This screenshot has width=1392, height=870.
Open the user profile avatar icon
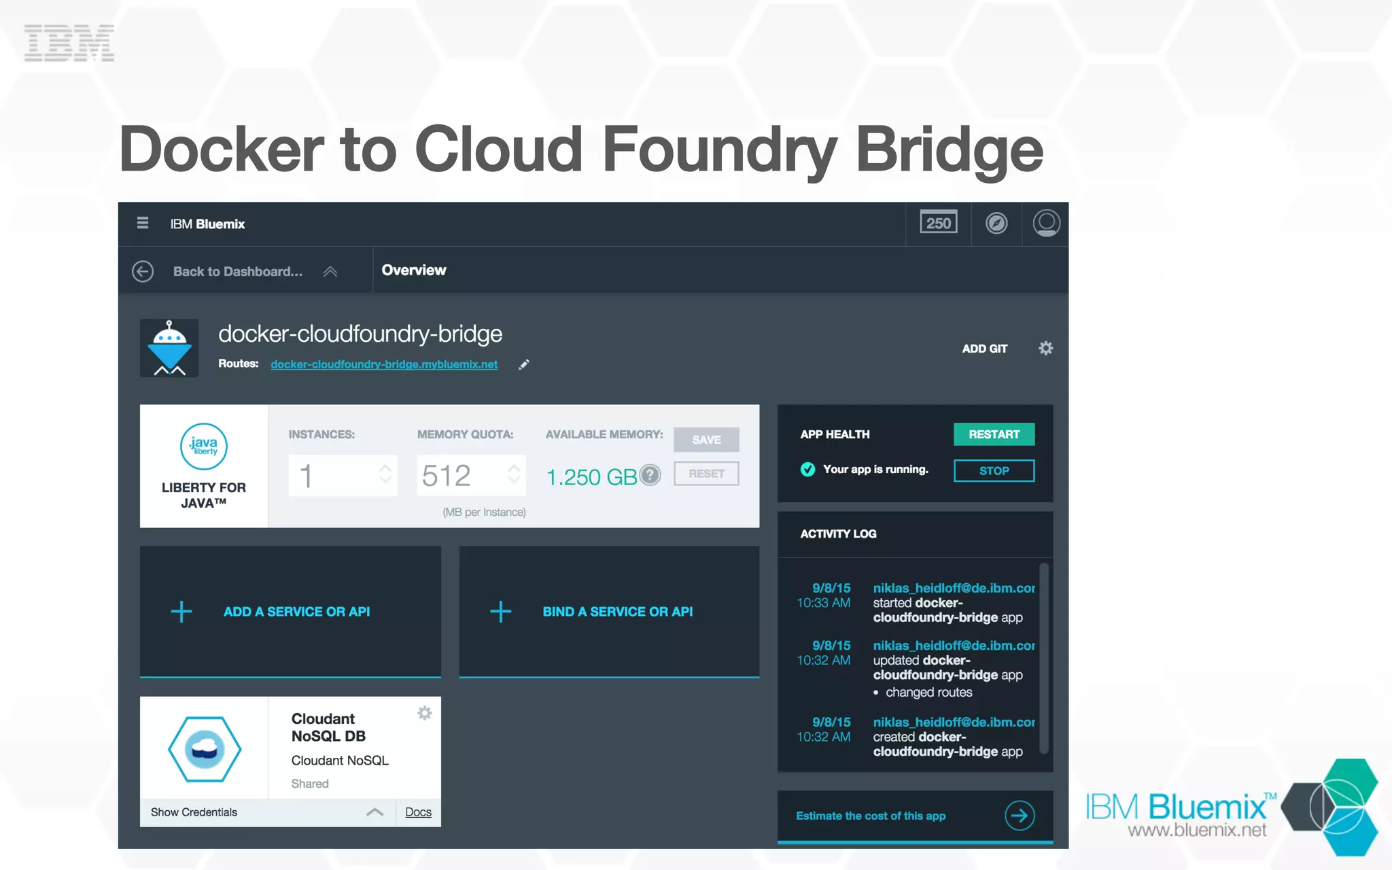1046,223
